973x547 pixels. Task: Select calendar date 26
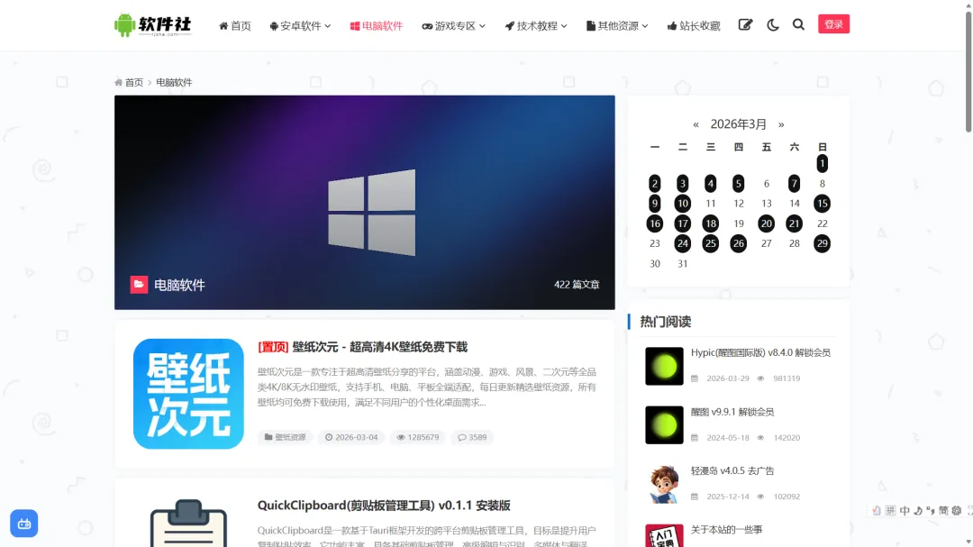[738, 243]
